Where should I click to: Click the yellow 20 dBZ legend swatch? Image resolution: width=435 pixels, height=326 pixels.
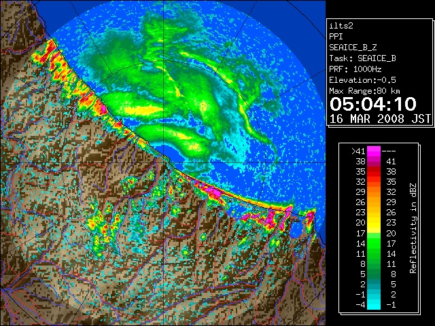[x=374, y=223]
